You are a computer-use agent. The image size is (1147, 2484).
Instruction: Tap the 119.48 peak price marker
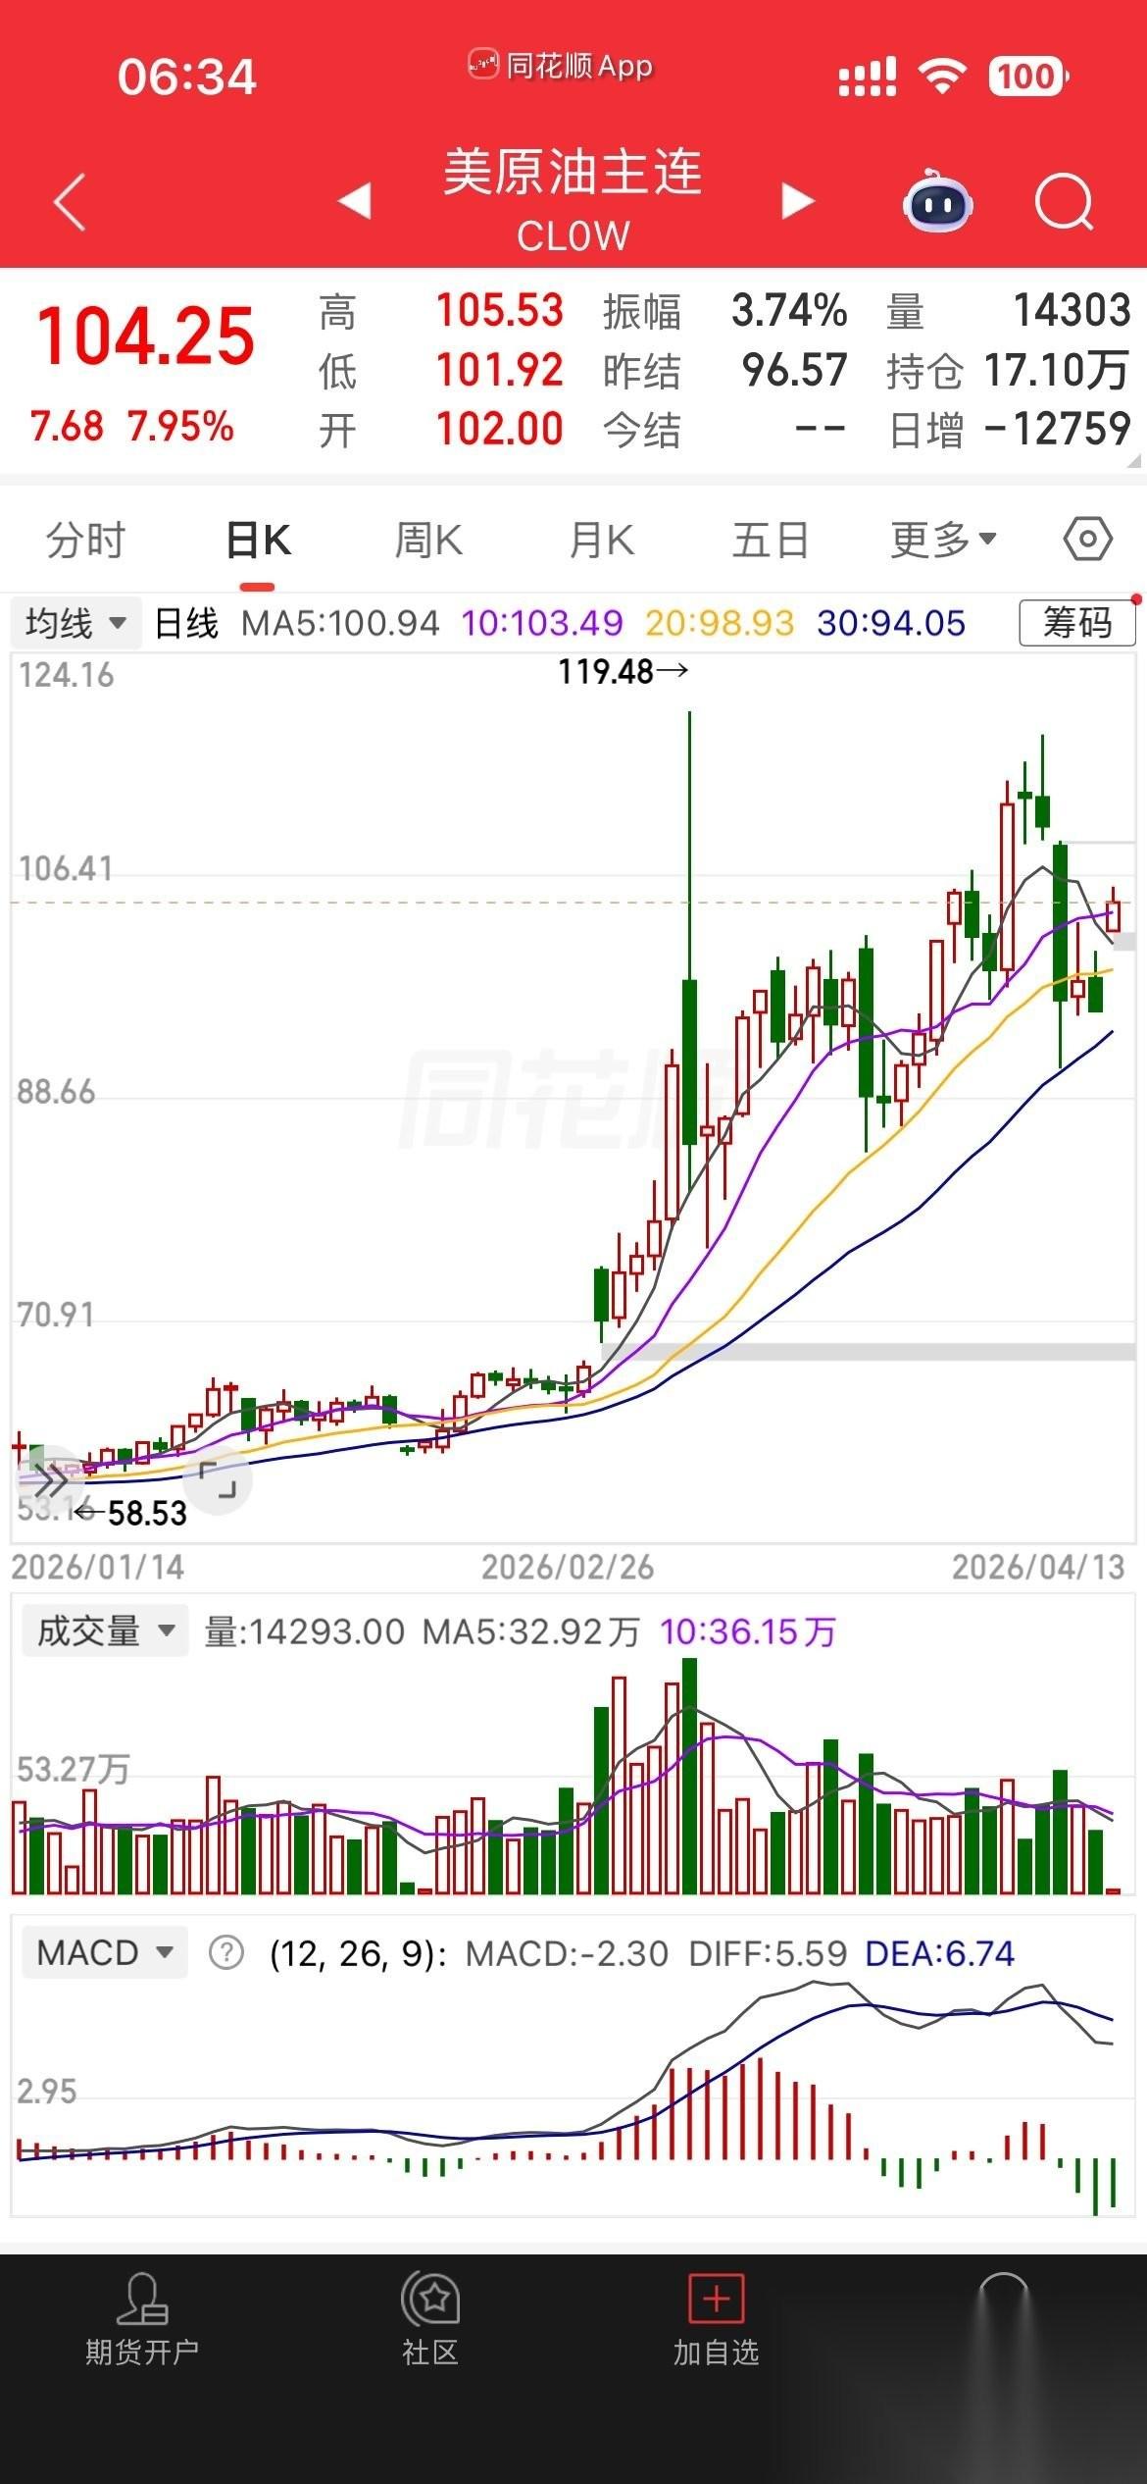pos(623,672)
